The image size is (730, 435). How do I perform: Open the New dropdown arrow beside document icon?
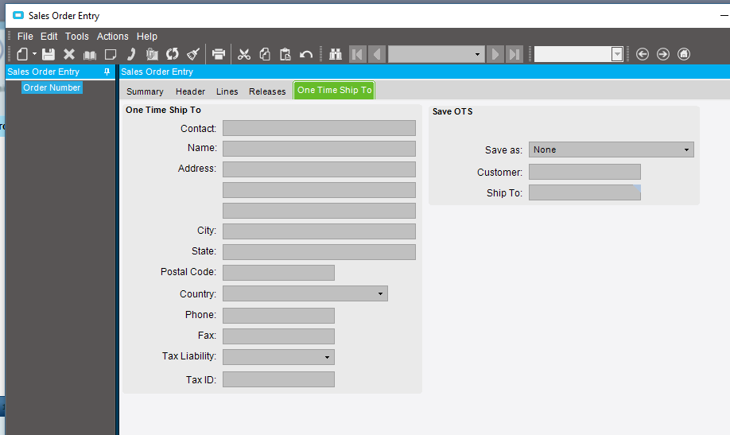pos(34,54)
